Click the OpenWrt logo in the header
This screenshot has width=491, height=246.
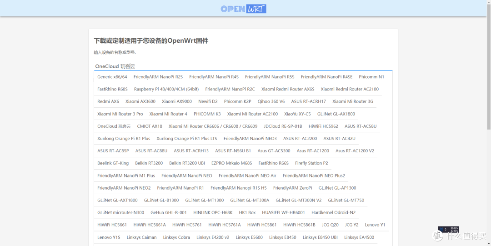pyautogui.click(x=243, y=9)
